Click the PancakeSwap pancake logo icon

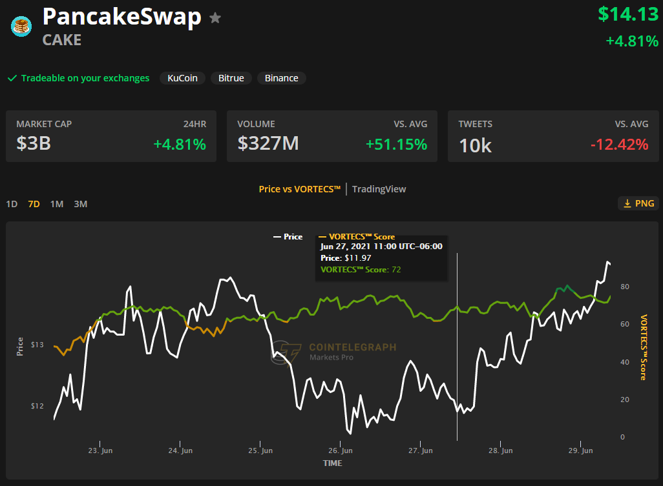point(21,26)
